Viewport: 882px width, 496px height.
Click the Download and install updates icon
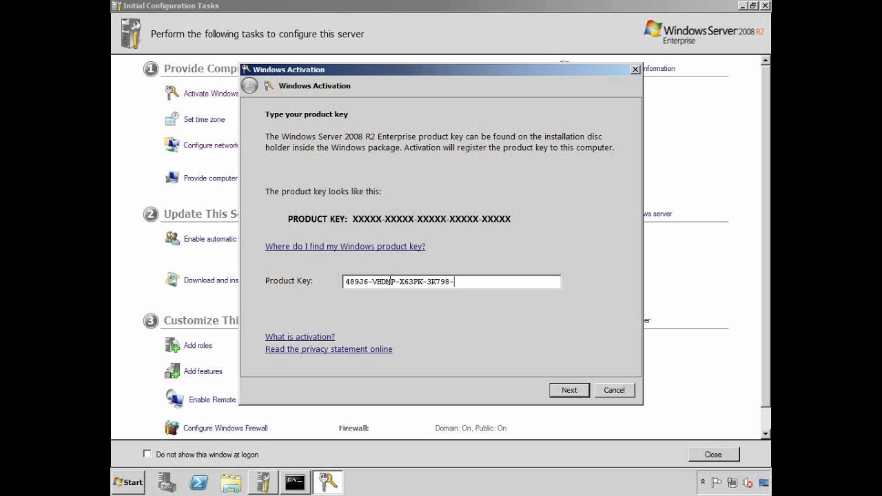pos(172,280)
